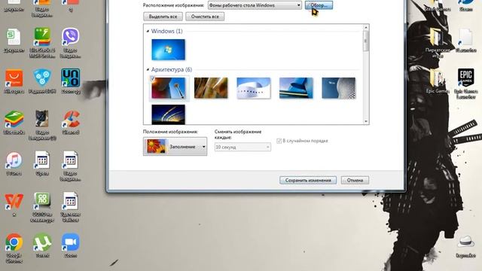Launch the iTunes desktop shortcut
The image size is (482, 271).
pyautogui.click(x=14, y=160)
